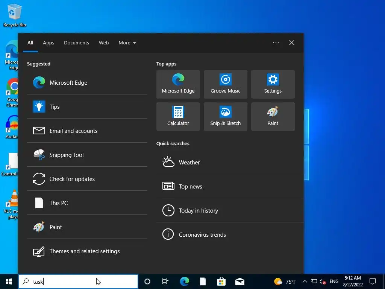Click the blank document icon on the taskbar
The height and width of the screenshot is (289, 385).
[x=203, y=281]
